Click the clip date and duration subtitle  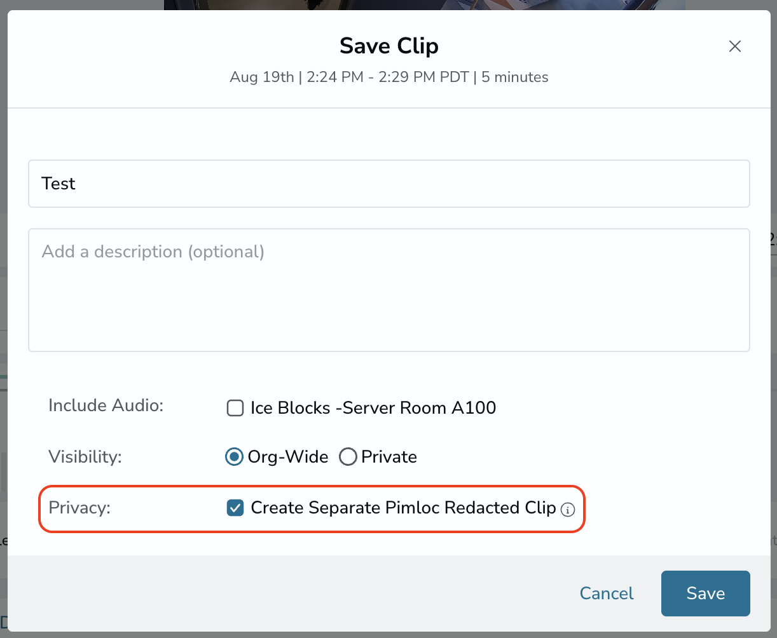(x=388, y=78)
